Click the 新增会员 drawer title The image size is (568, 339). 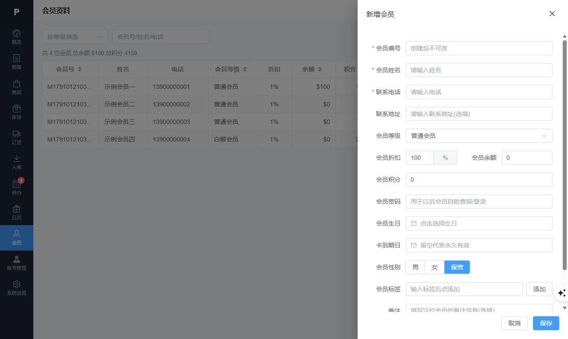click(380, 14)
